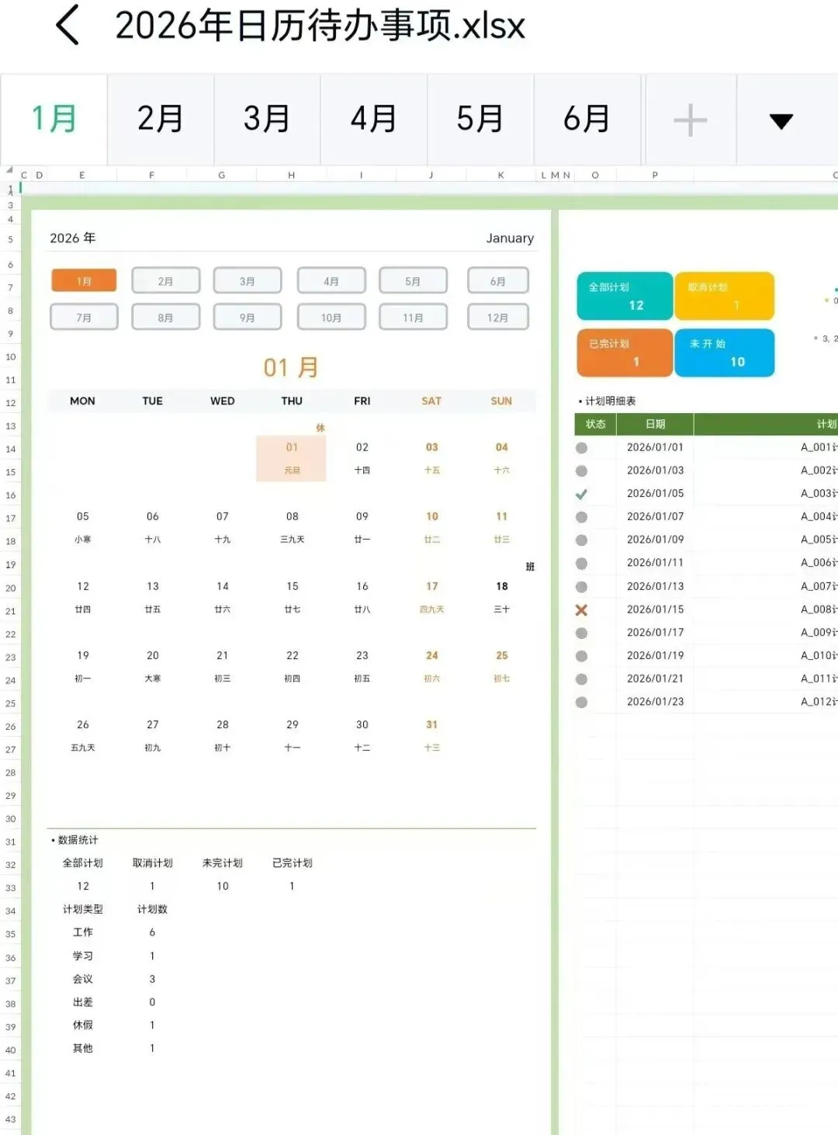Click date cell 2026/01/23
This screenshot has height=1135, width=838.
[x=656, y=702]
